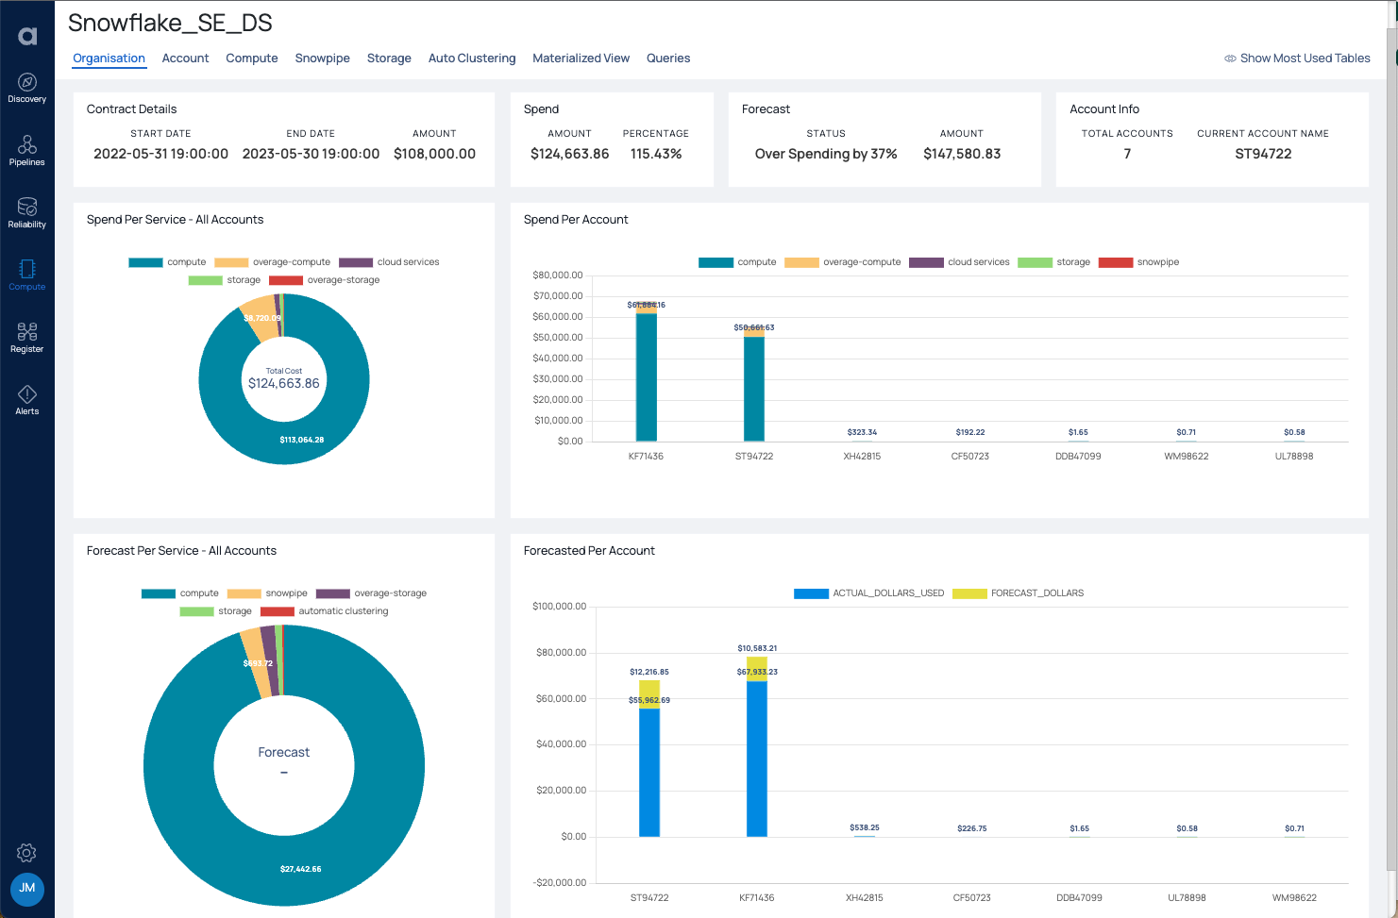
Task: Open the Materialized View tab
Action: tap(581, 58)
